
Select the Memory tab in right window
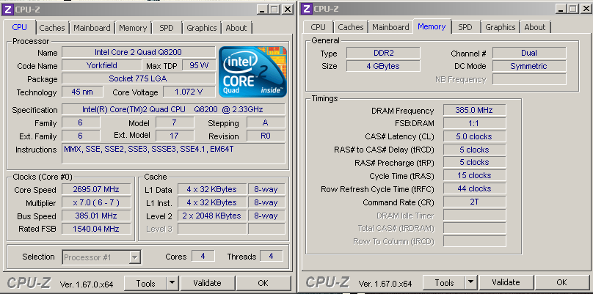pyautogui.click(x=432, y=26)
